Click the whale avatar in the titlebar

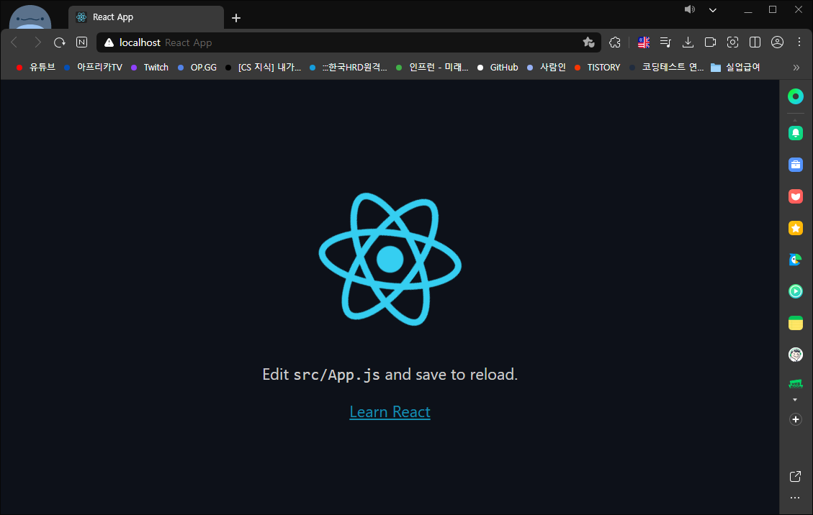click(30, 17)
